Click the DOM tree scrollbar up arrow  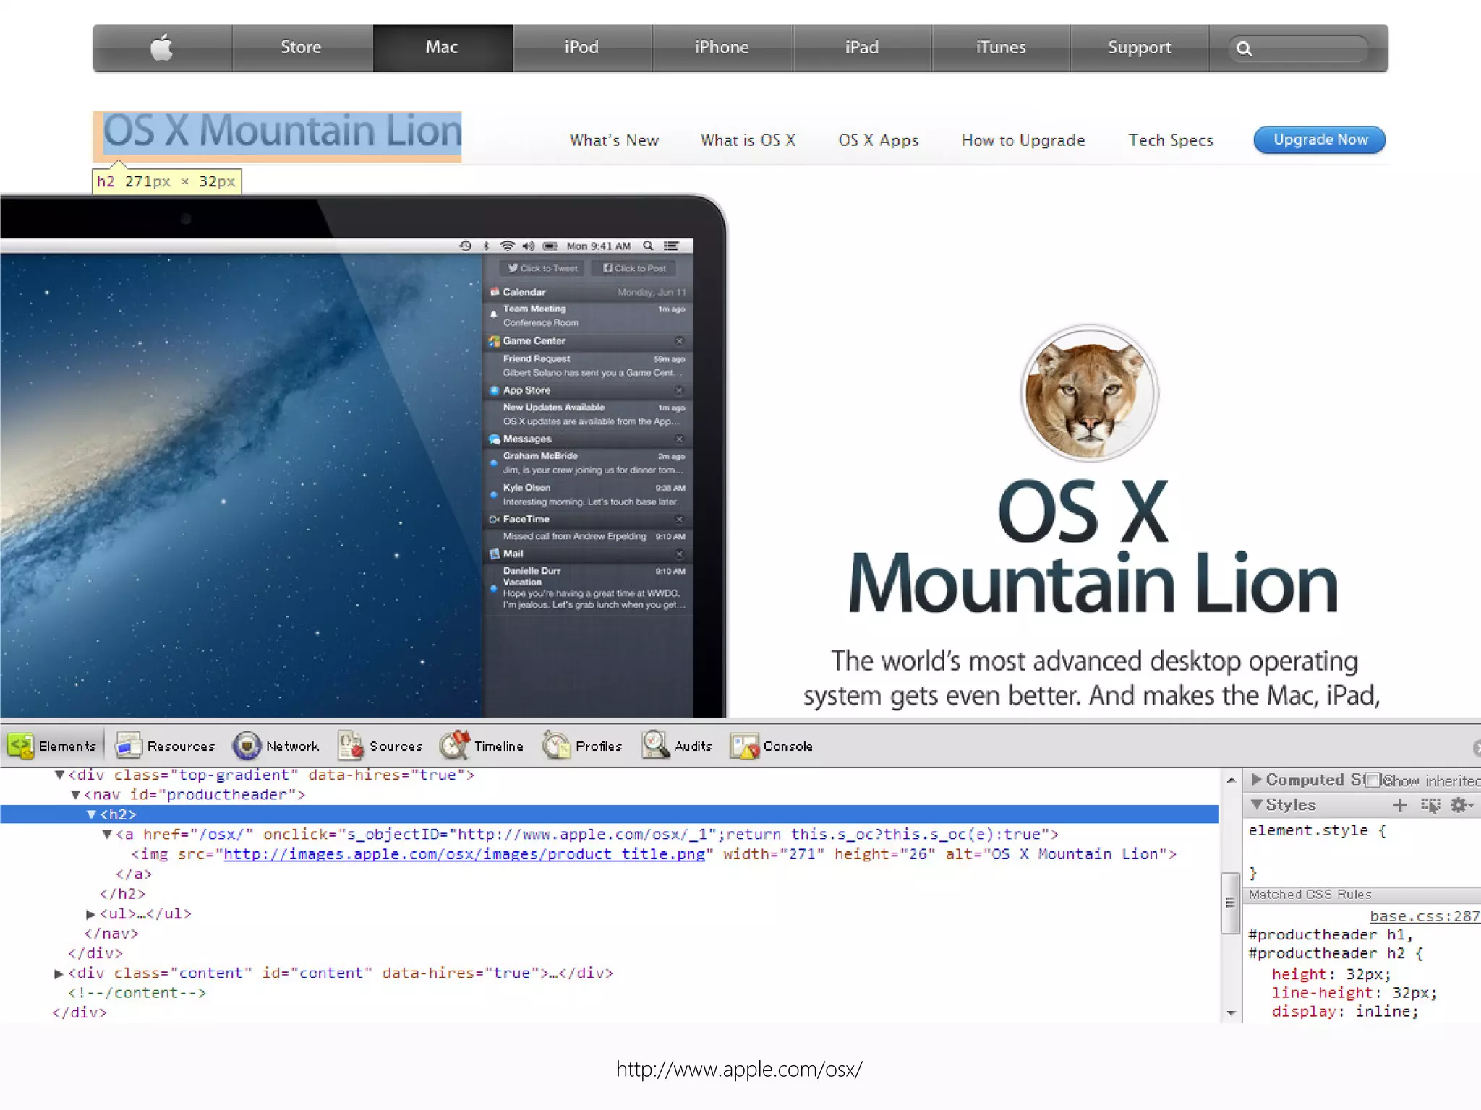coord(1231,780)
